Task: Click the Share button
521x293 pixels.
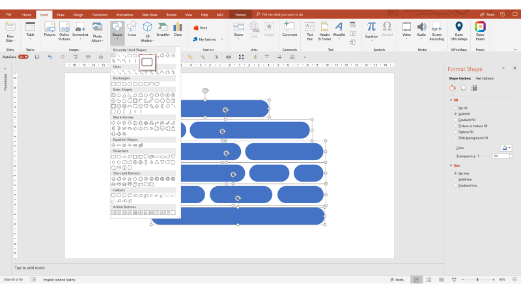Action: (487, 14)
